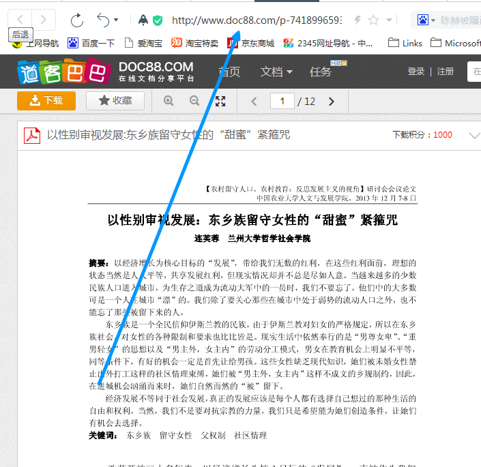The width and height of the screenshot is (481, 467).
Task: Open the 上网导航 bookmark
Action: click(x=35, y=43)
